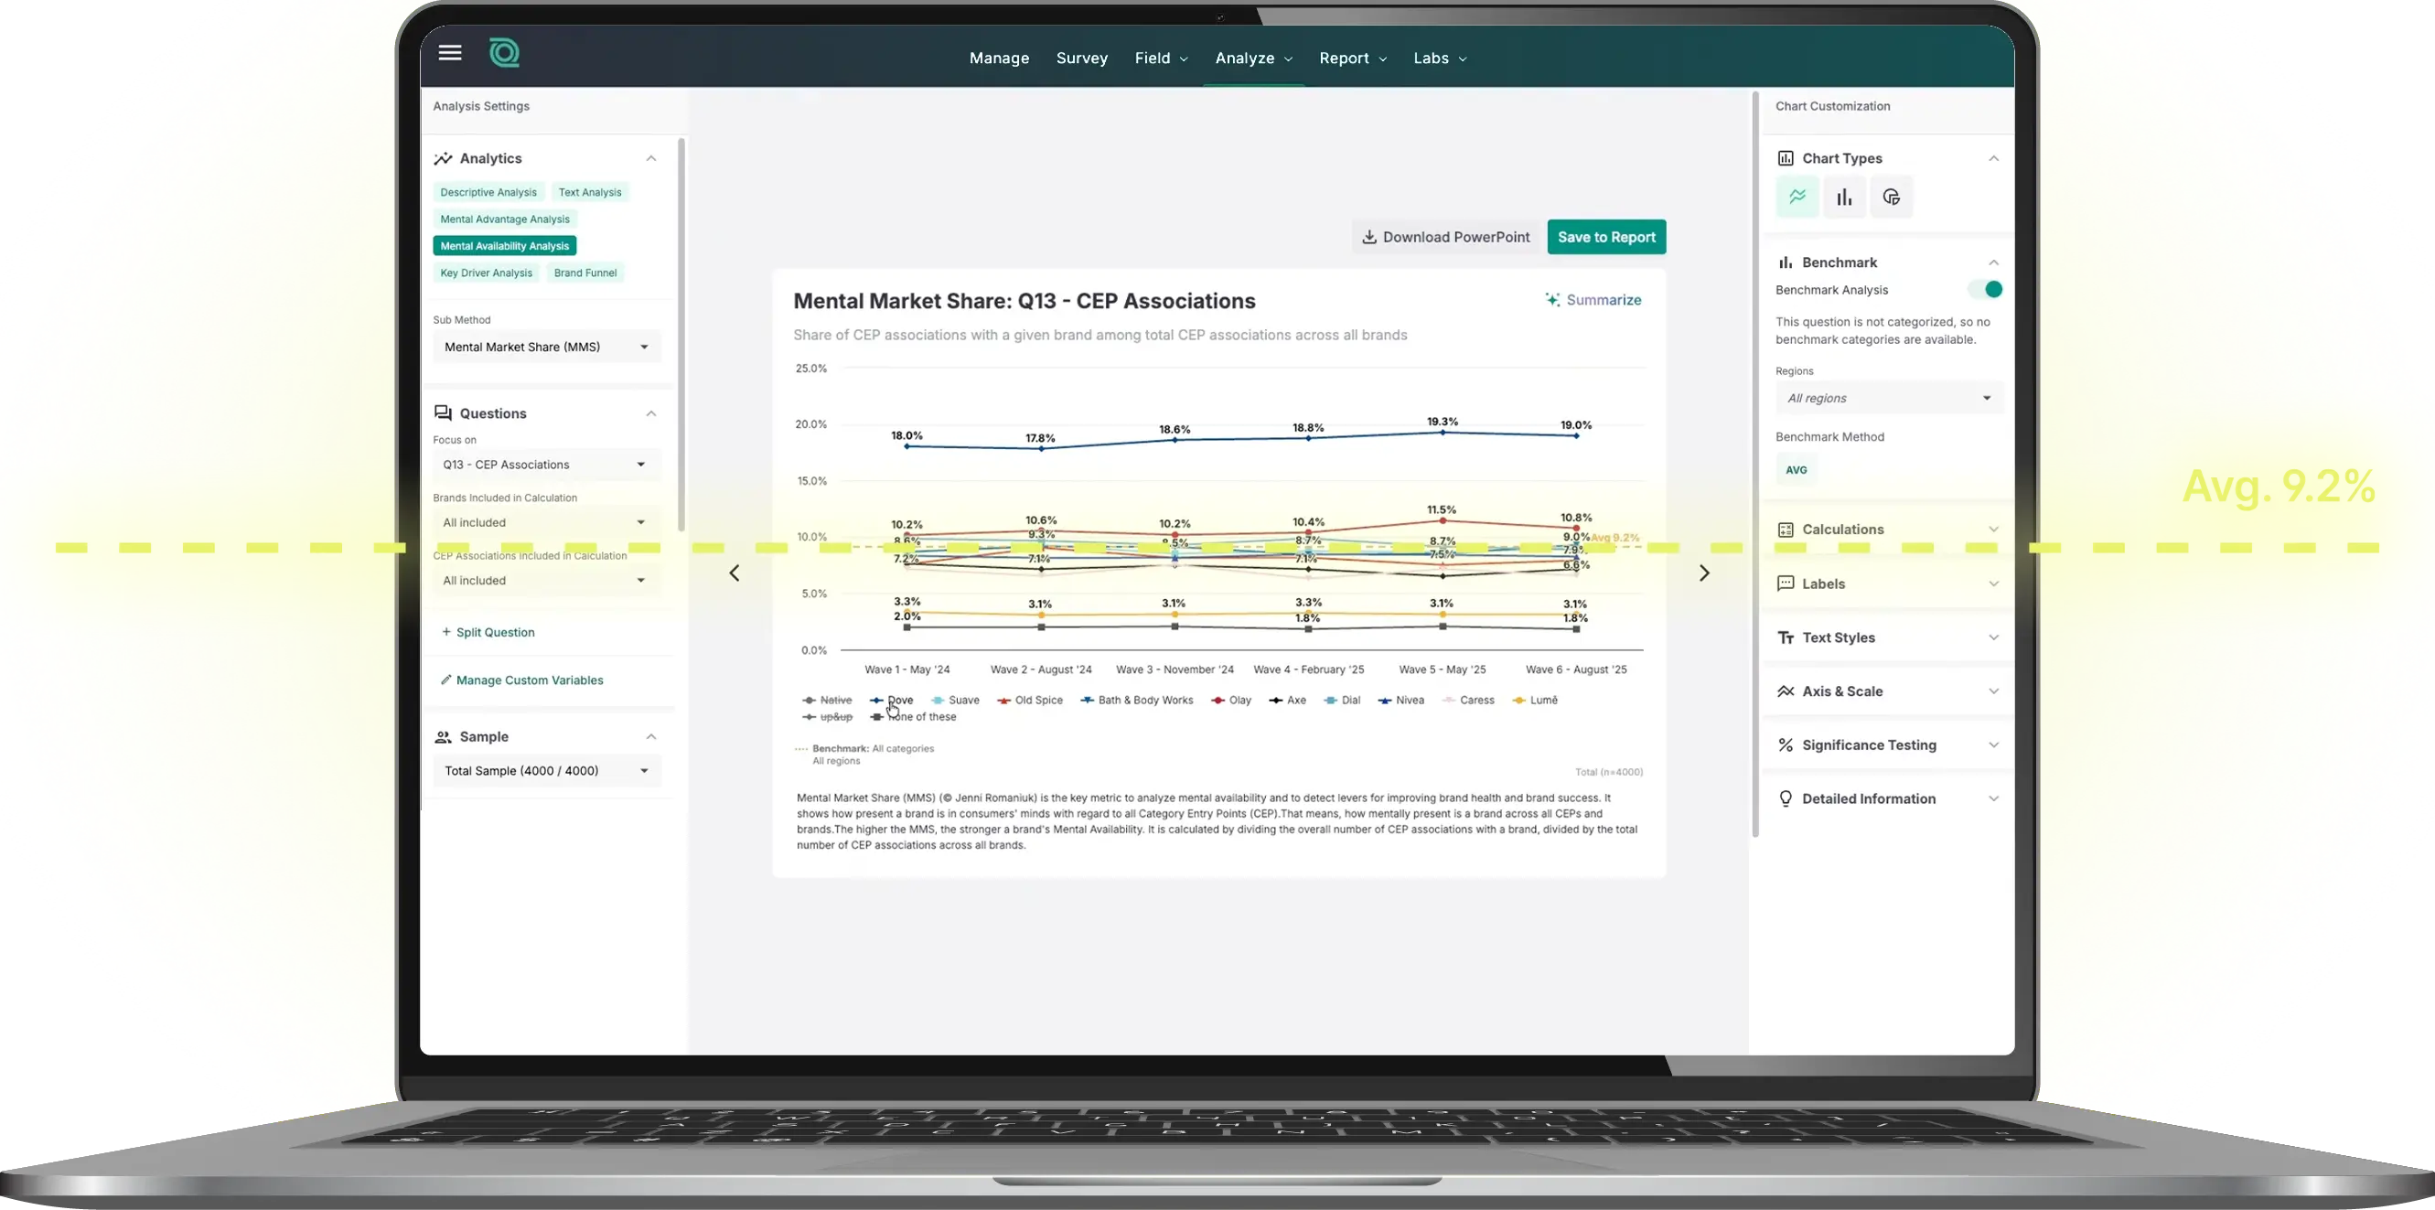
Task: Select the bar chart type icon
Action: [x=1844, y=198]
